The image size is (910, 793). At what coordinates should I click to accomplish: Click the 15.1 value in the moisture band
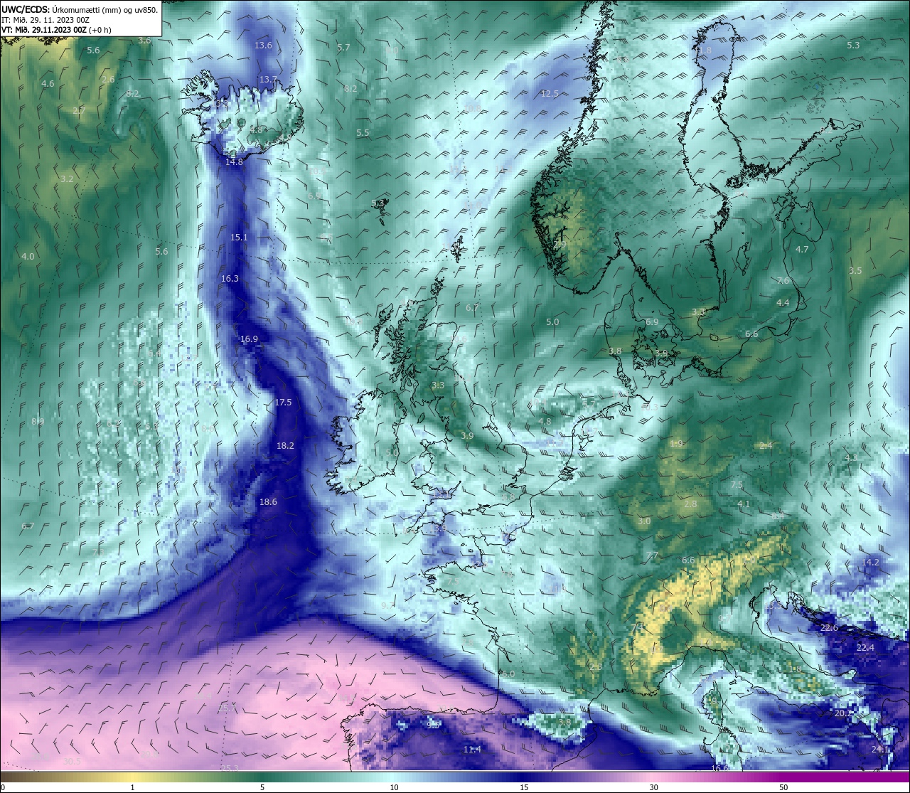(x=239, y=238)
